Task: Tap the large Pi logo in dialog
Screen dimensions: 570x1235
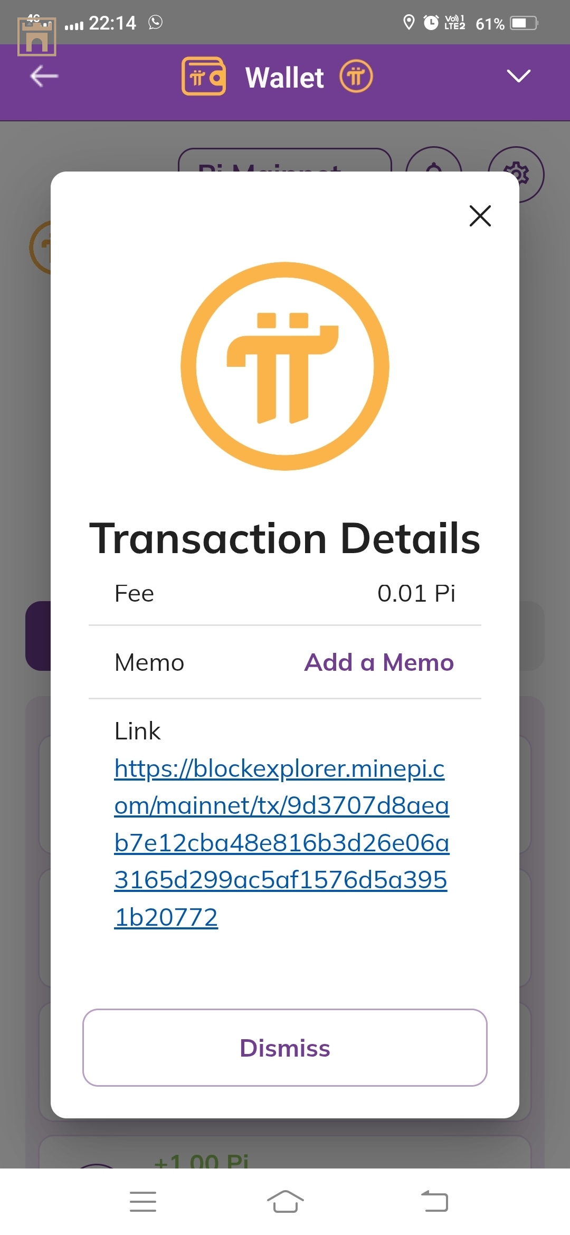Action: [x=285, y=366]
